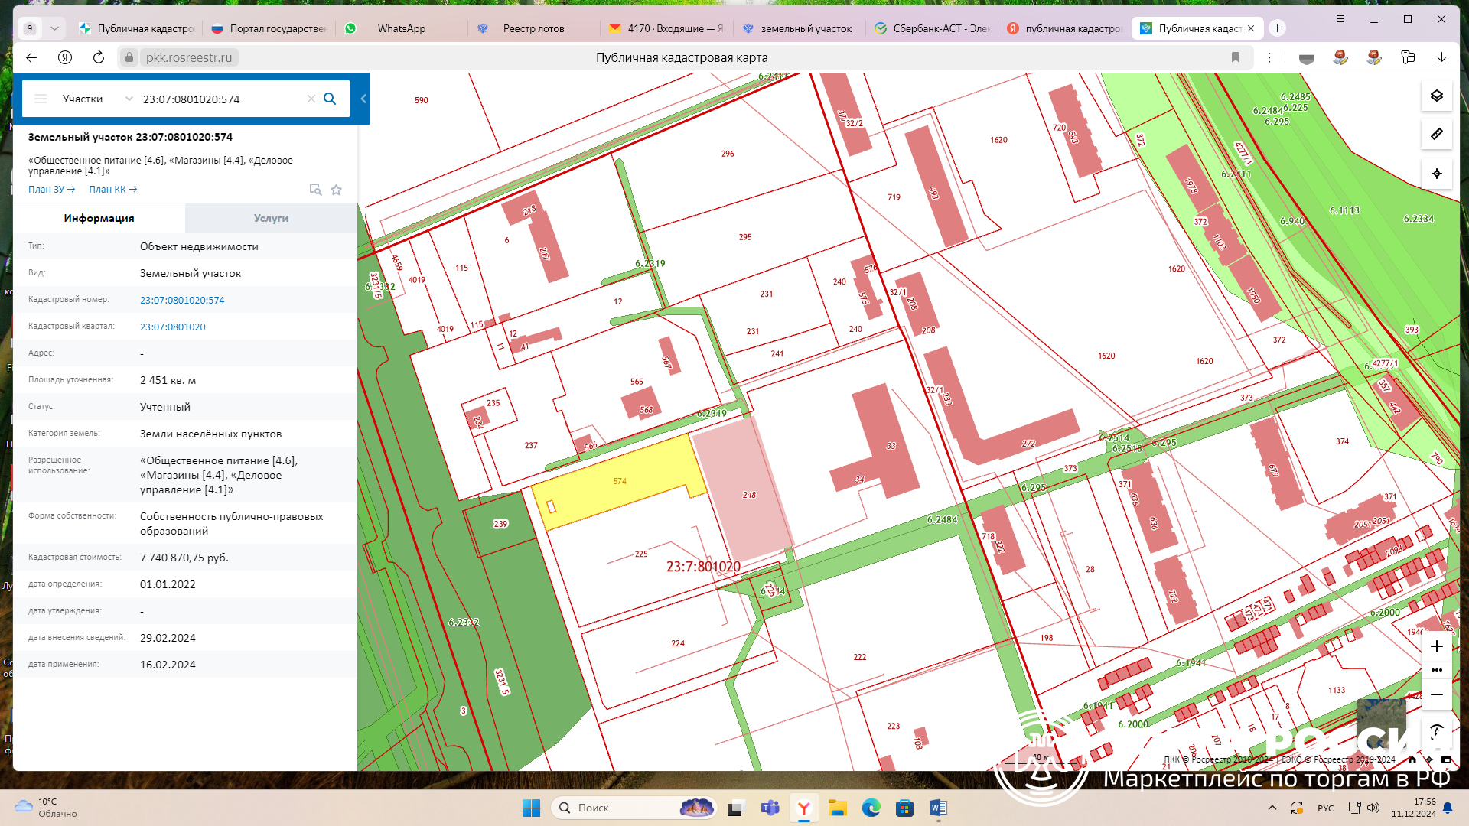Collapse the left info panel arrow
This screenshot has height=826, width=1469.
pos(363,99)
